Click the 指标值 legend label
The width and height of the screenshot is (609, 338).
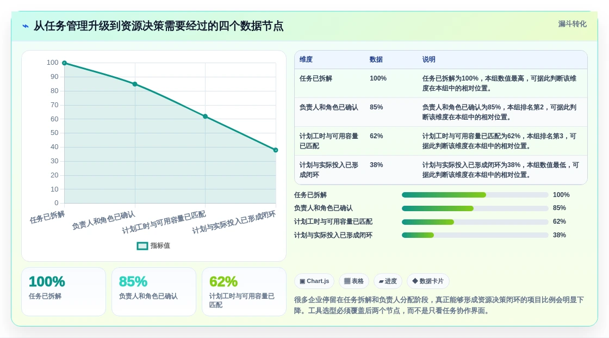point(160,246)
